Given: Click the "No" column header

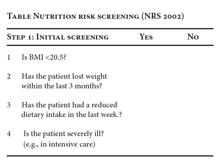Looking at the screenshot, I should 193,37.
